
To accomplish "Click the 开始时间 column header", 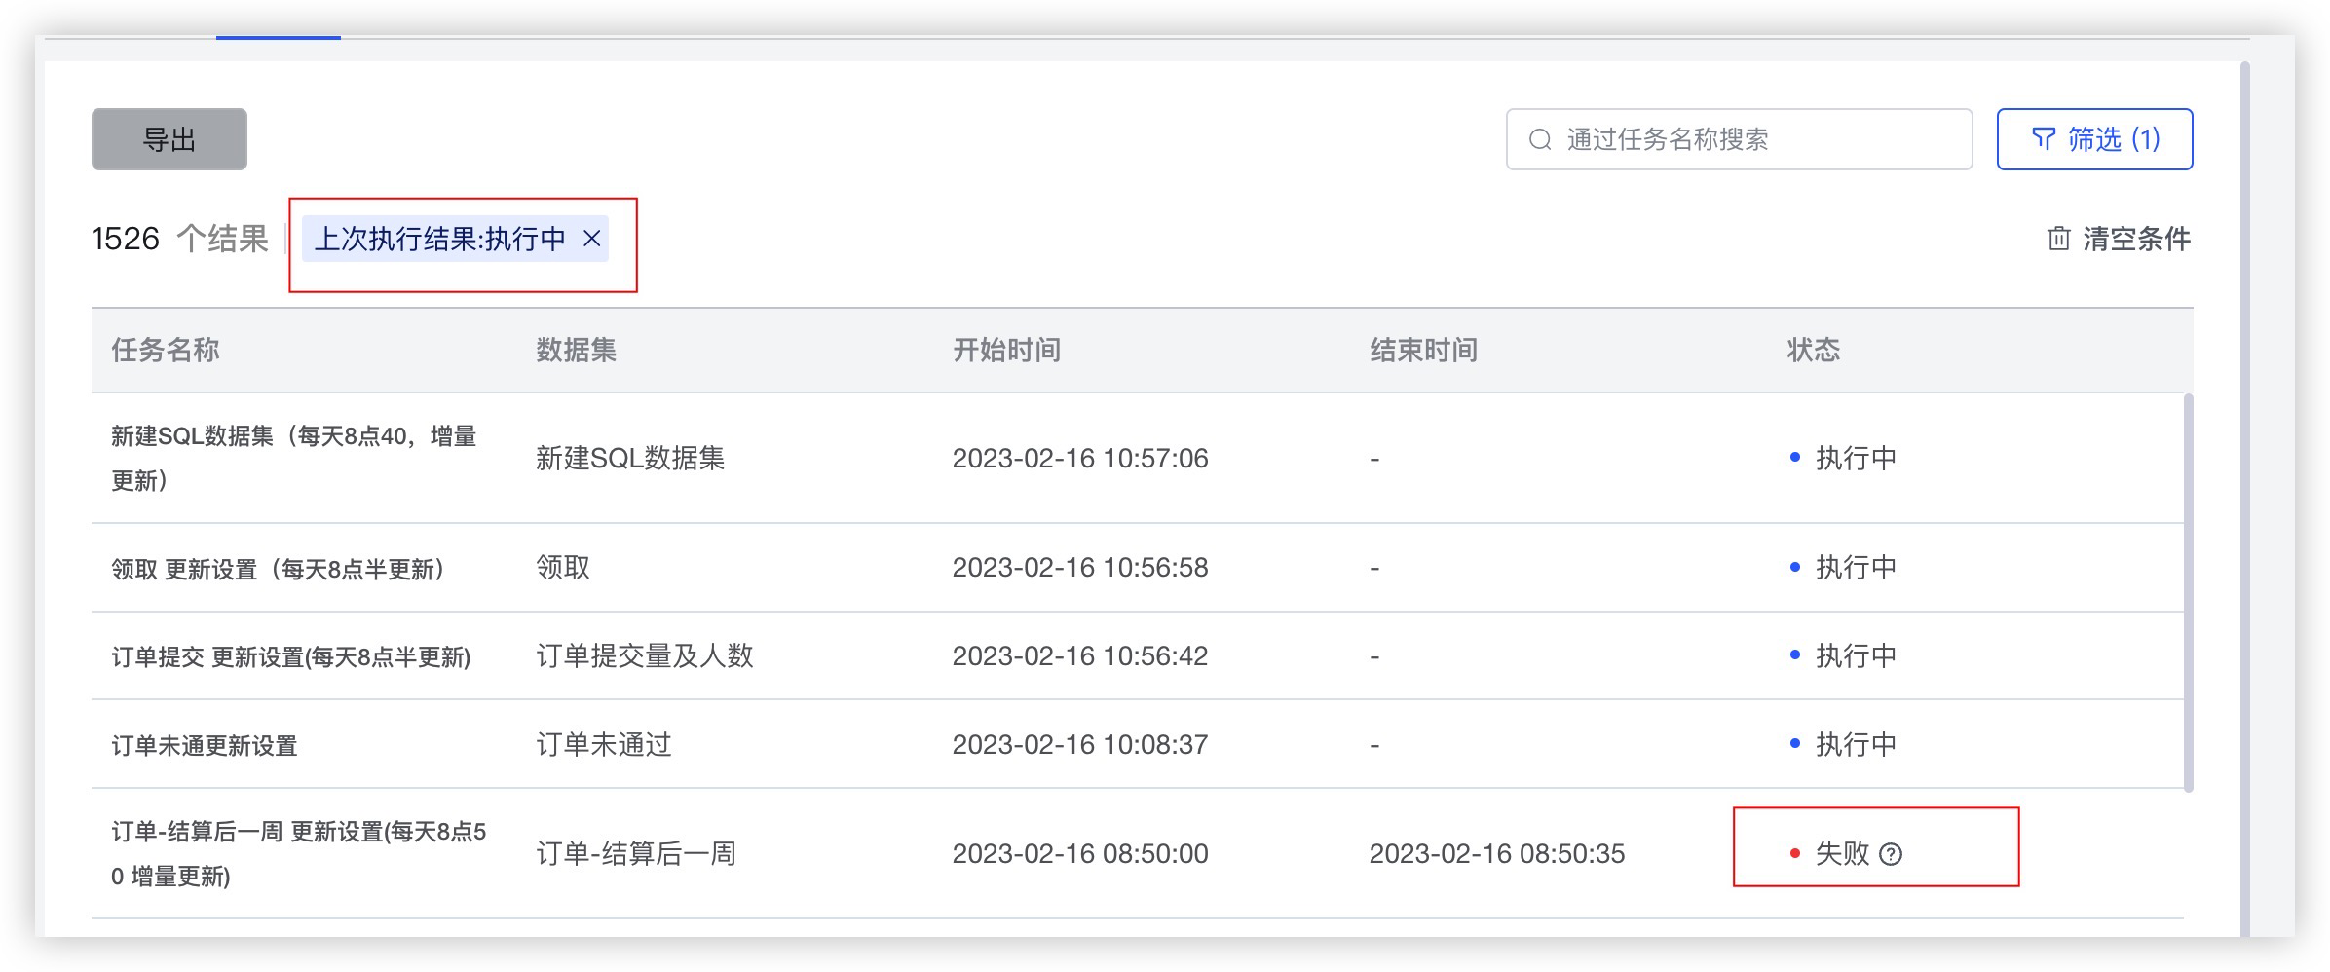I will pos(1007,351).
